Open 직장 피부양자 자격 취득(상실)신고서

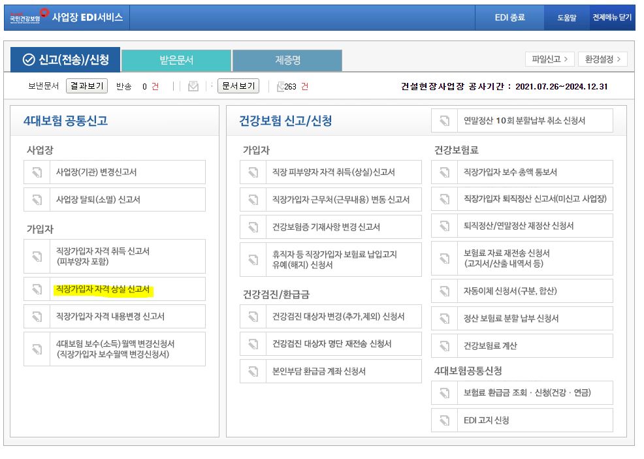330,172
